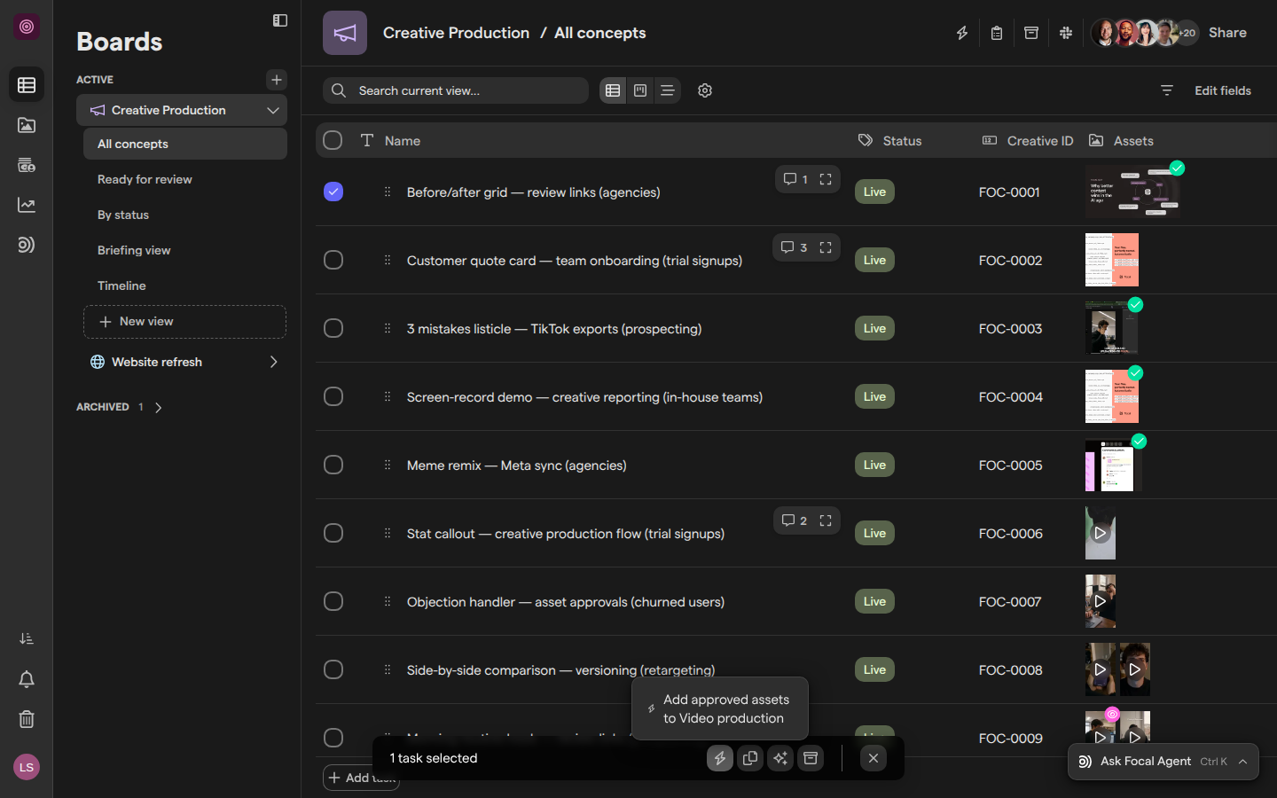This screenshot has width=1277, height=798.
Task: Click the Focal logo icon at top-left
Action: coord(27,27)
